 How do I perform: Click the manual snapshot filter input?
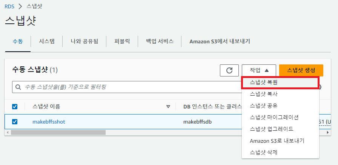pyautogui.click(x=127, y=87)
